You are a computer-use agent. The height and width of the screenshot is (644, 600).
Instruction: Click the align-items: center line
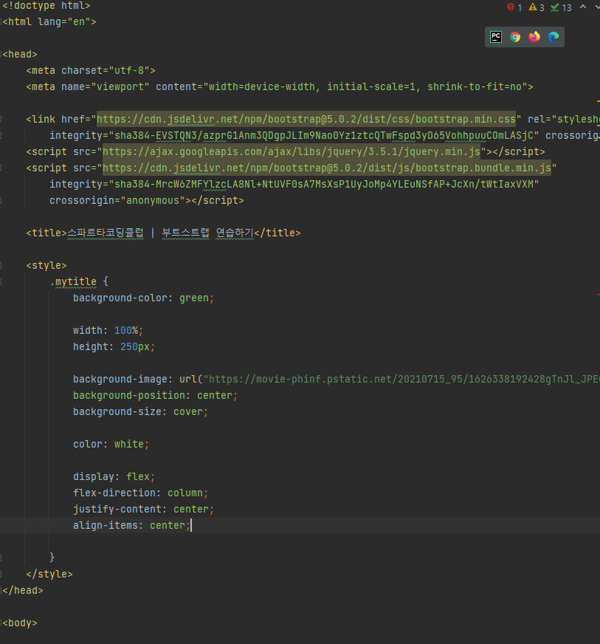coord(132,525)
